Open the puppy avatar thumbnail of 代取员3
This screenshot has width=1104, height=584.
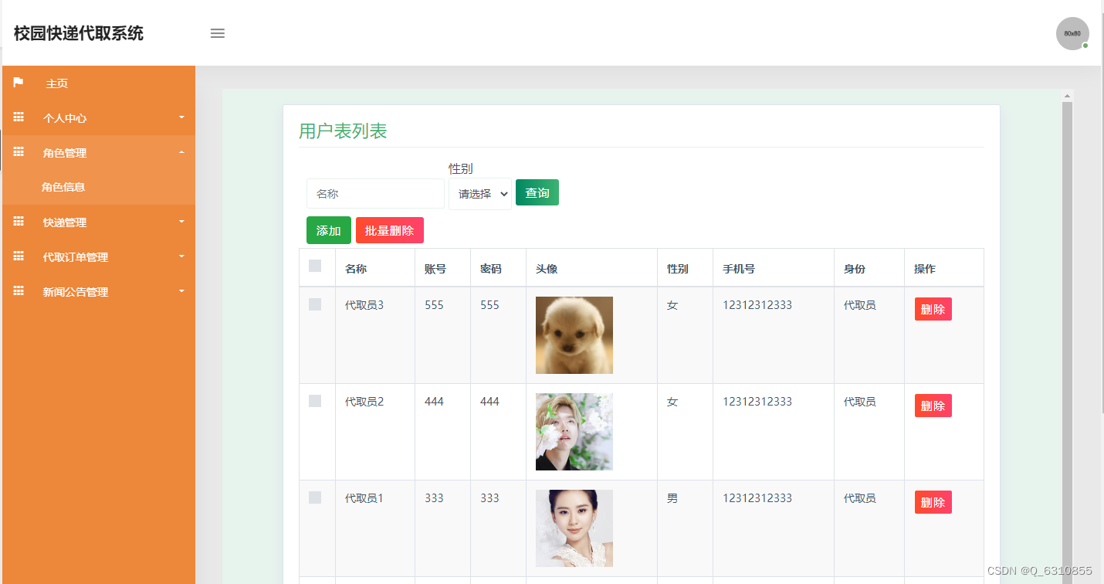pyautogui.click(x=574, y=335)
